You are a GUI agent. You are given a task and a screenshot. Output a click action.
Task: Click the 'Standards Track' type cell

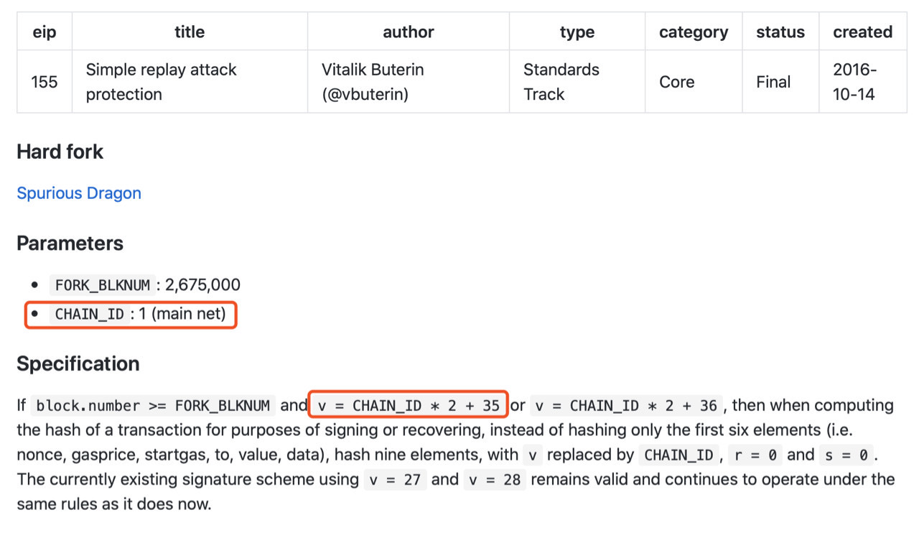[x=577, y=82]
